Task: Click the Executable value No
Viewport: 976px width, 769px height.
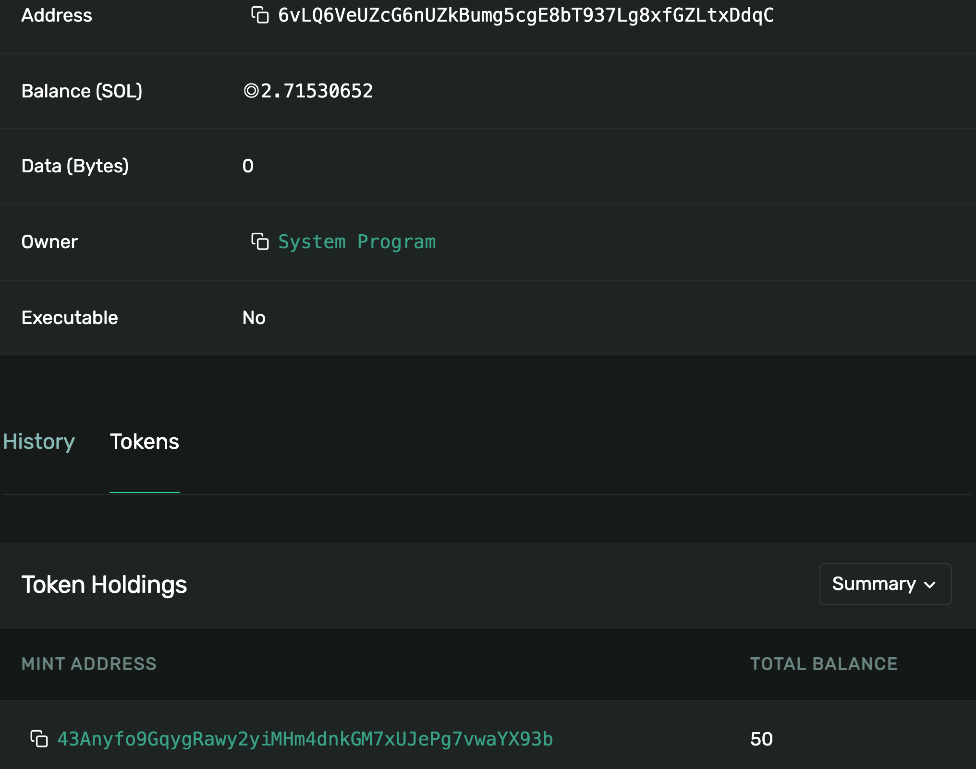Action: [x=254, y=318]
